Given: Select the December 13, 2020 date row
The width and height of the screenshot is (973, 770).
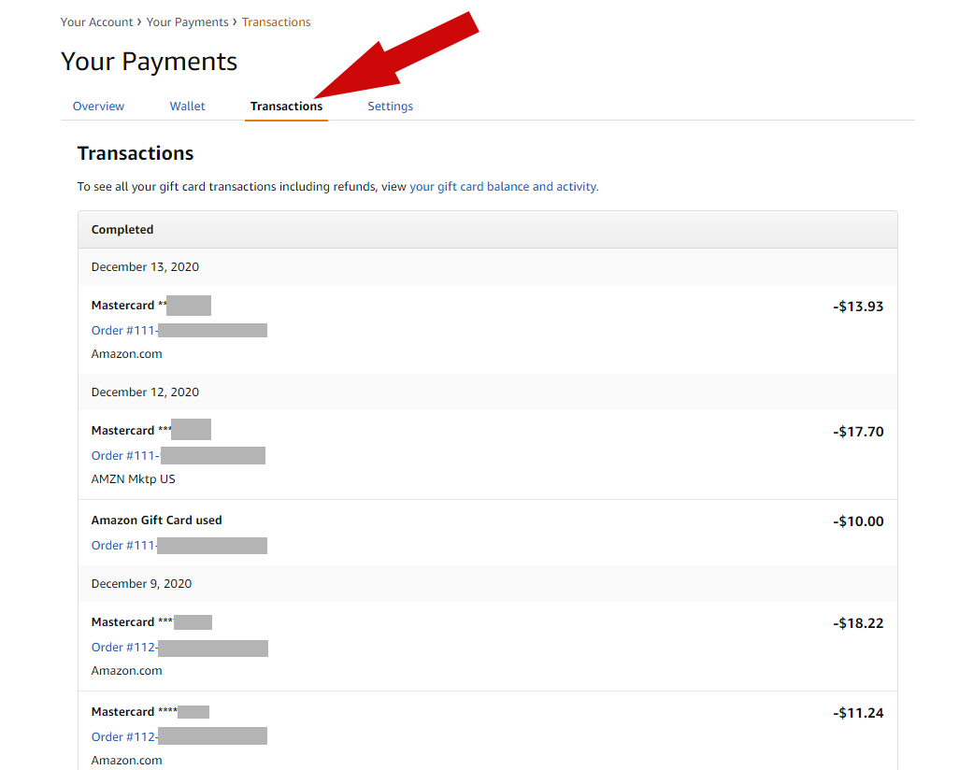Looking at the screenshot, I should 145,266.
